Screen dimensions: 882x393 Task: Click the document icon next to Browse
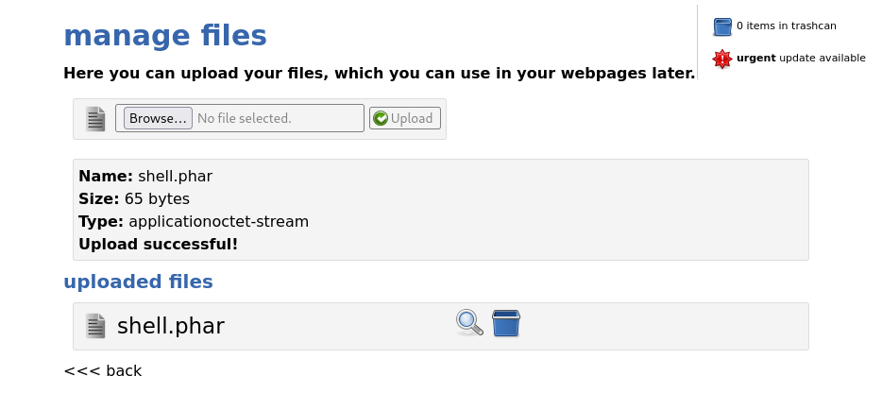coord(95,119)
